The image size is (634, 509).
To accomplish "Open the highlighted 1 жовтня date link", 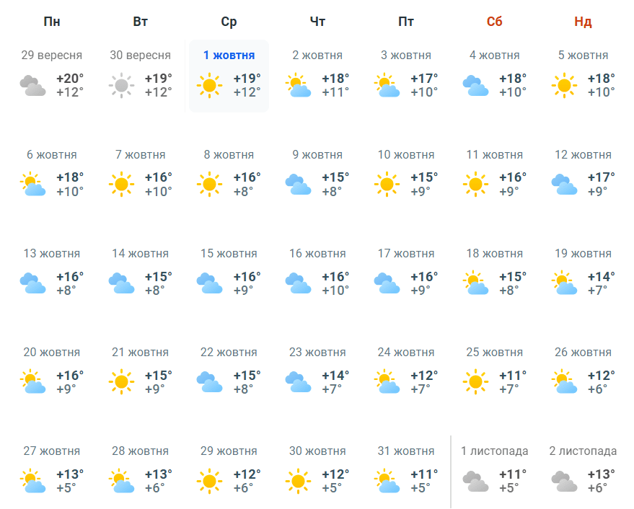I will tap(229, 56).
